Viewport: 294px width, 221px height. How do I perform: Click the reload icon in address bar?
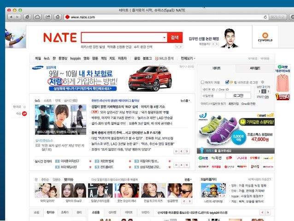click(265, 17)
